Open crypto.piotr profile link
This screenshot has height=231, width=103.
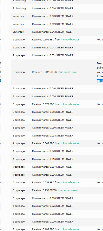coord(71,72)
